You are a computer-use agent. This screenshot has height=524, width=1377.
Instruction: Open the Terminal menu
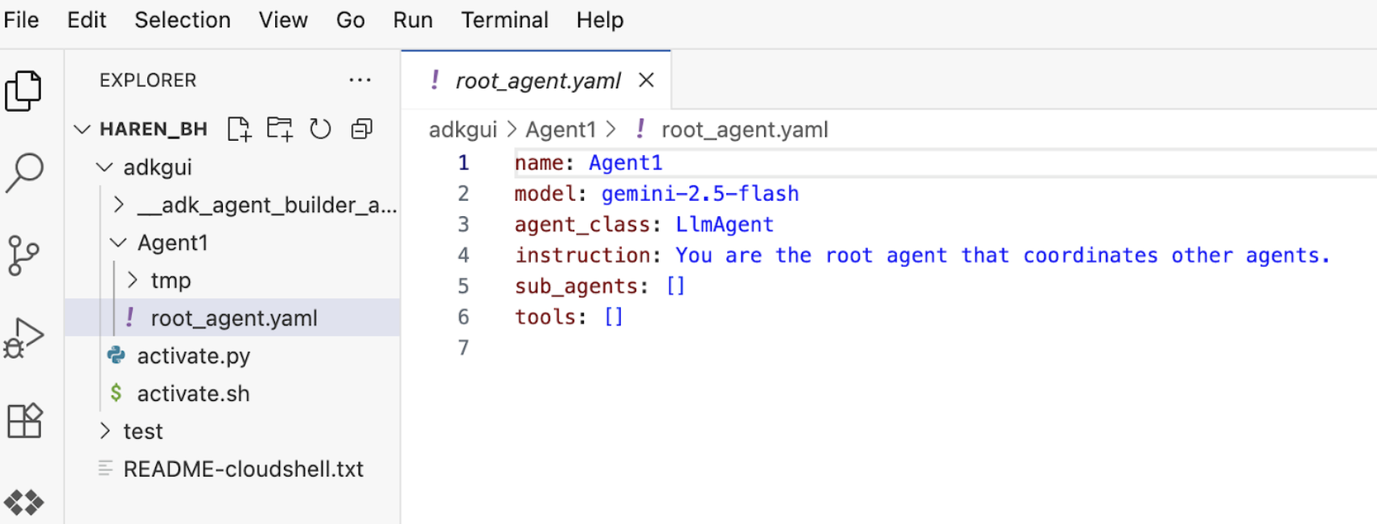(504, 20)
